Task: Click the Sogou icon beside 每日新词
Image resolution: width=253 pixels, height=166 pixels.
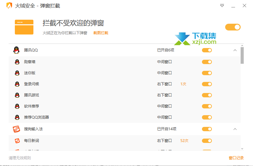Action: click(x=17, y=141)
